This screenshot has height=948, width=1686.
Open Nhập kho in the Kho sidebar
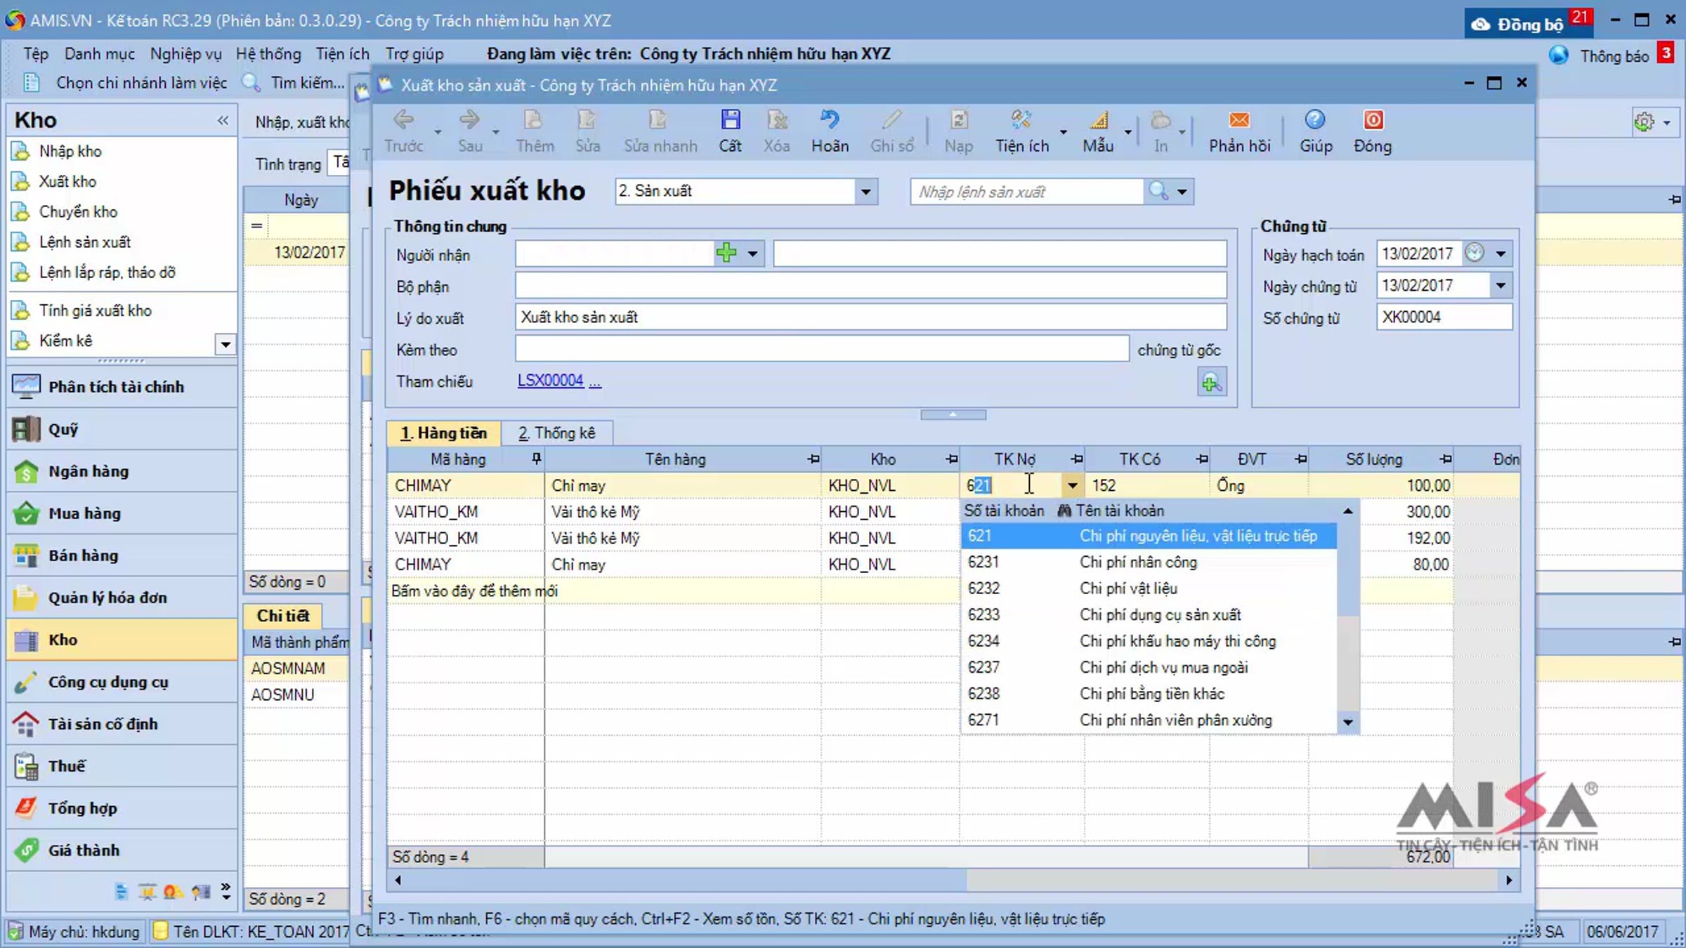70,151
